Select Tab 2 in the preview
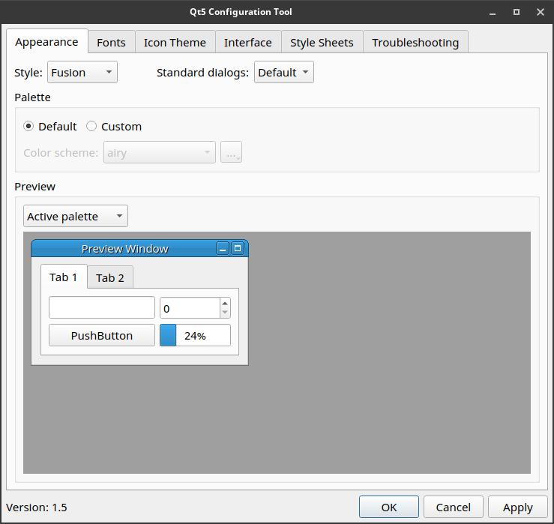 point(110,278)
